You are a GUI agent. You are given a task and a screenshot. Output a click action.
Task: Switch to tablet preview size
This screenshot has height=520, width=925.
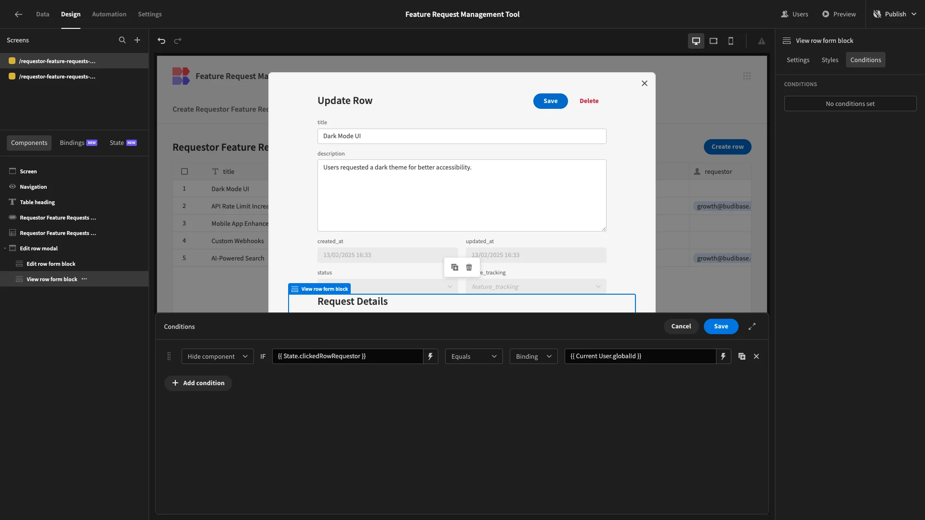[714, 41]
